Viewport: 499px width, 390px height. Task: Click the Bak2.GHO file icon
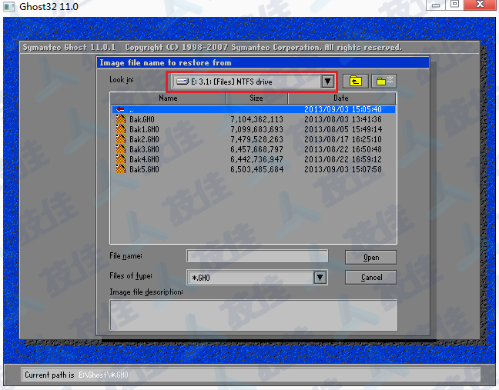coord(121,139)
